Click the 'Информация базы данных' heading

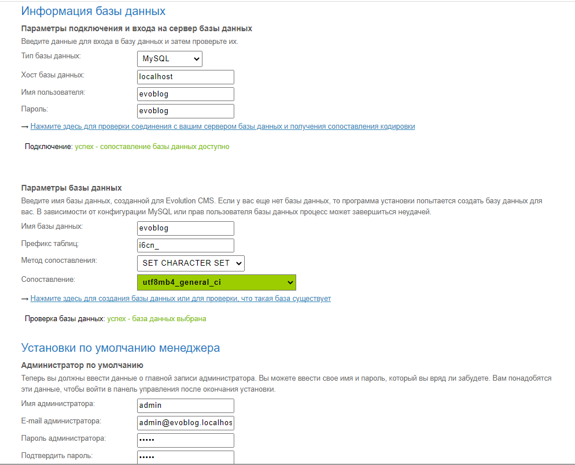pyautogui.click(x=93, y=12)
